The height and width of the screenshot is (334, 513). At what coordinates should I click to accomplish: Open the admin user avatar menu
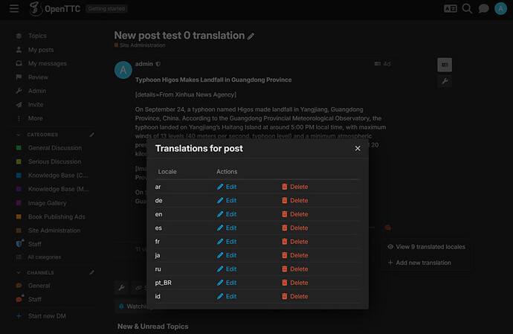point(500,8)
